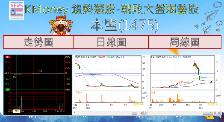Click the 36.6 lower limit price label
This screenshot has height=122, width=224.
click(7, 89)
